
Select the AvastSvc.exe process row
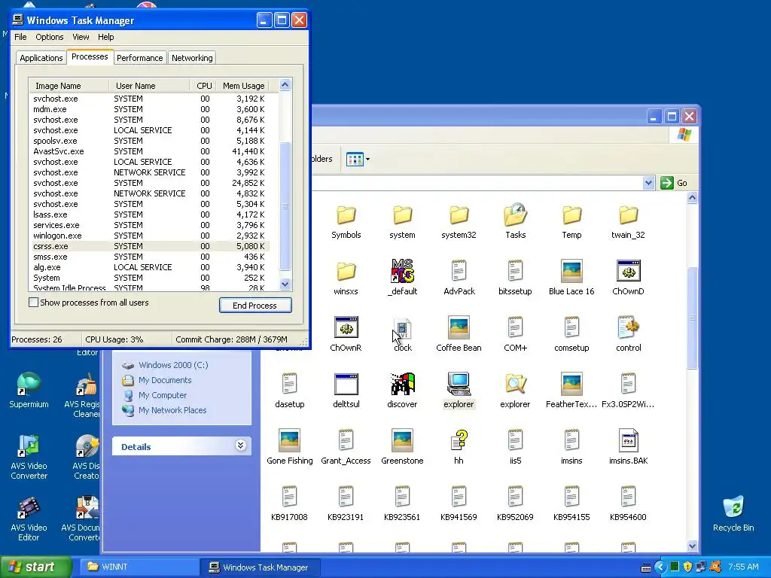(150, 151)
